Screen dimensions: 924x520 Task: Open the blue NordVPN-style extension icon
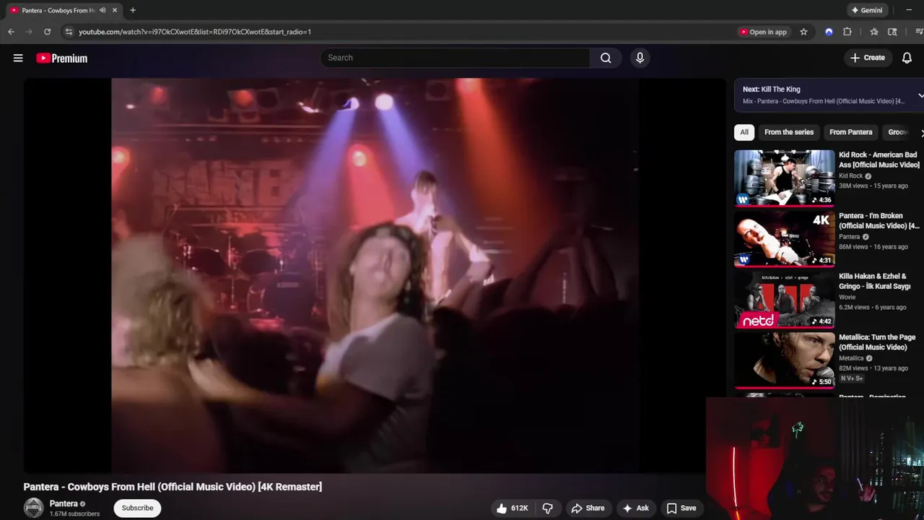[829, 32]
